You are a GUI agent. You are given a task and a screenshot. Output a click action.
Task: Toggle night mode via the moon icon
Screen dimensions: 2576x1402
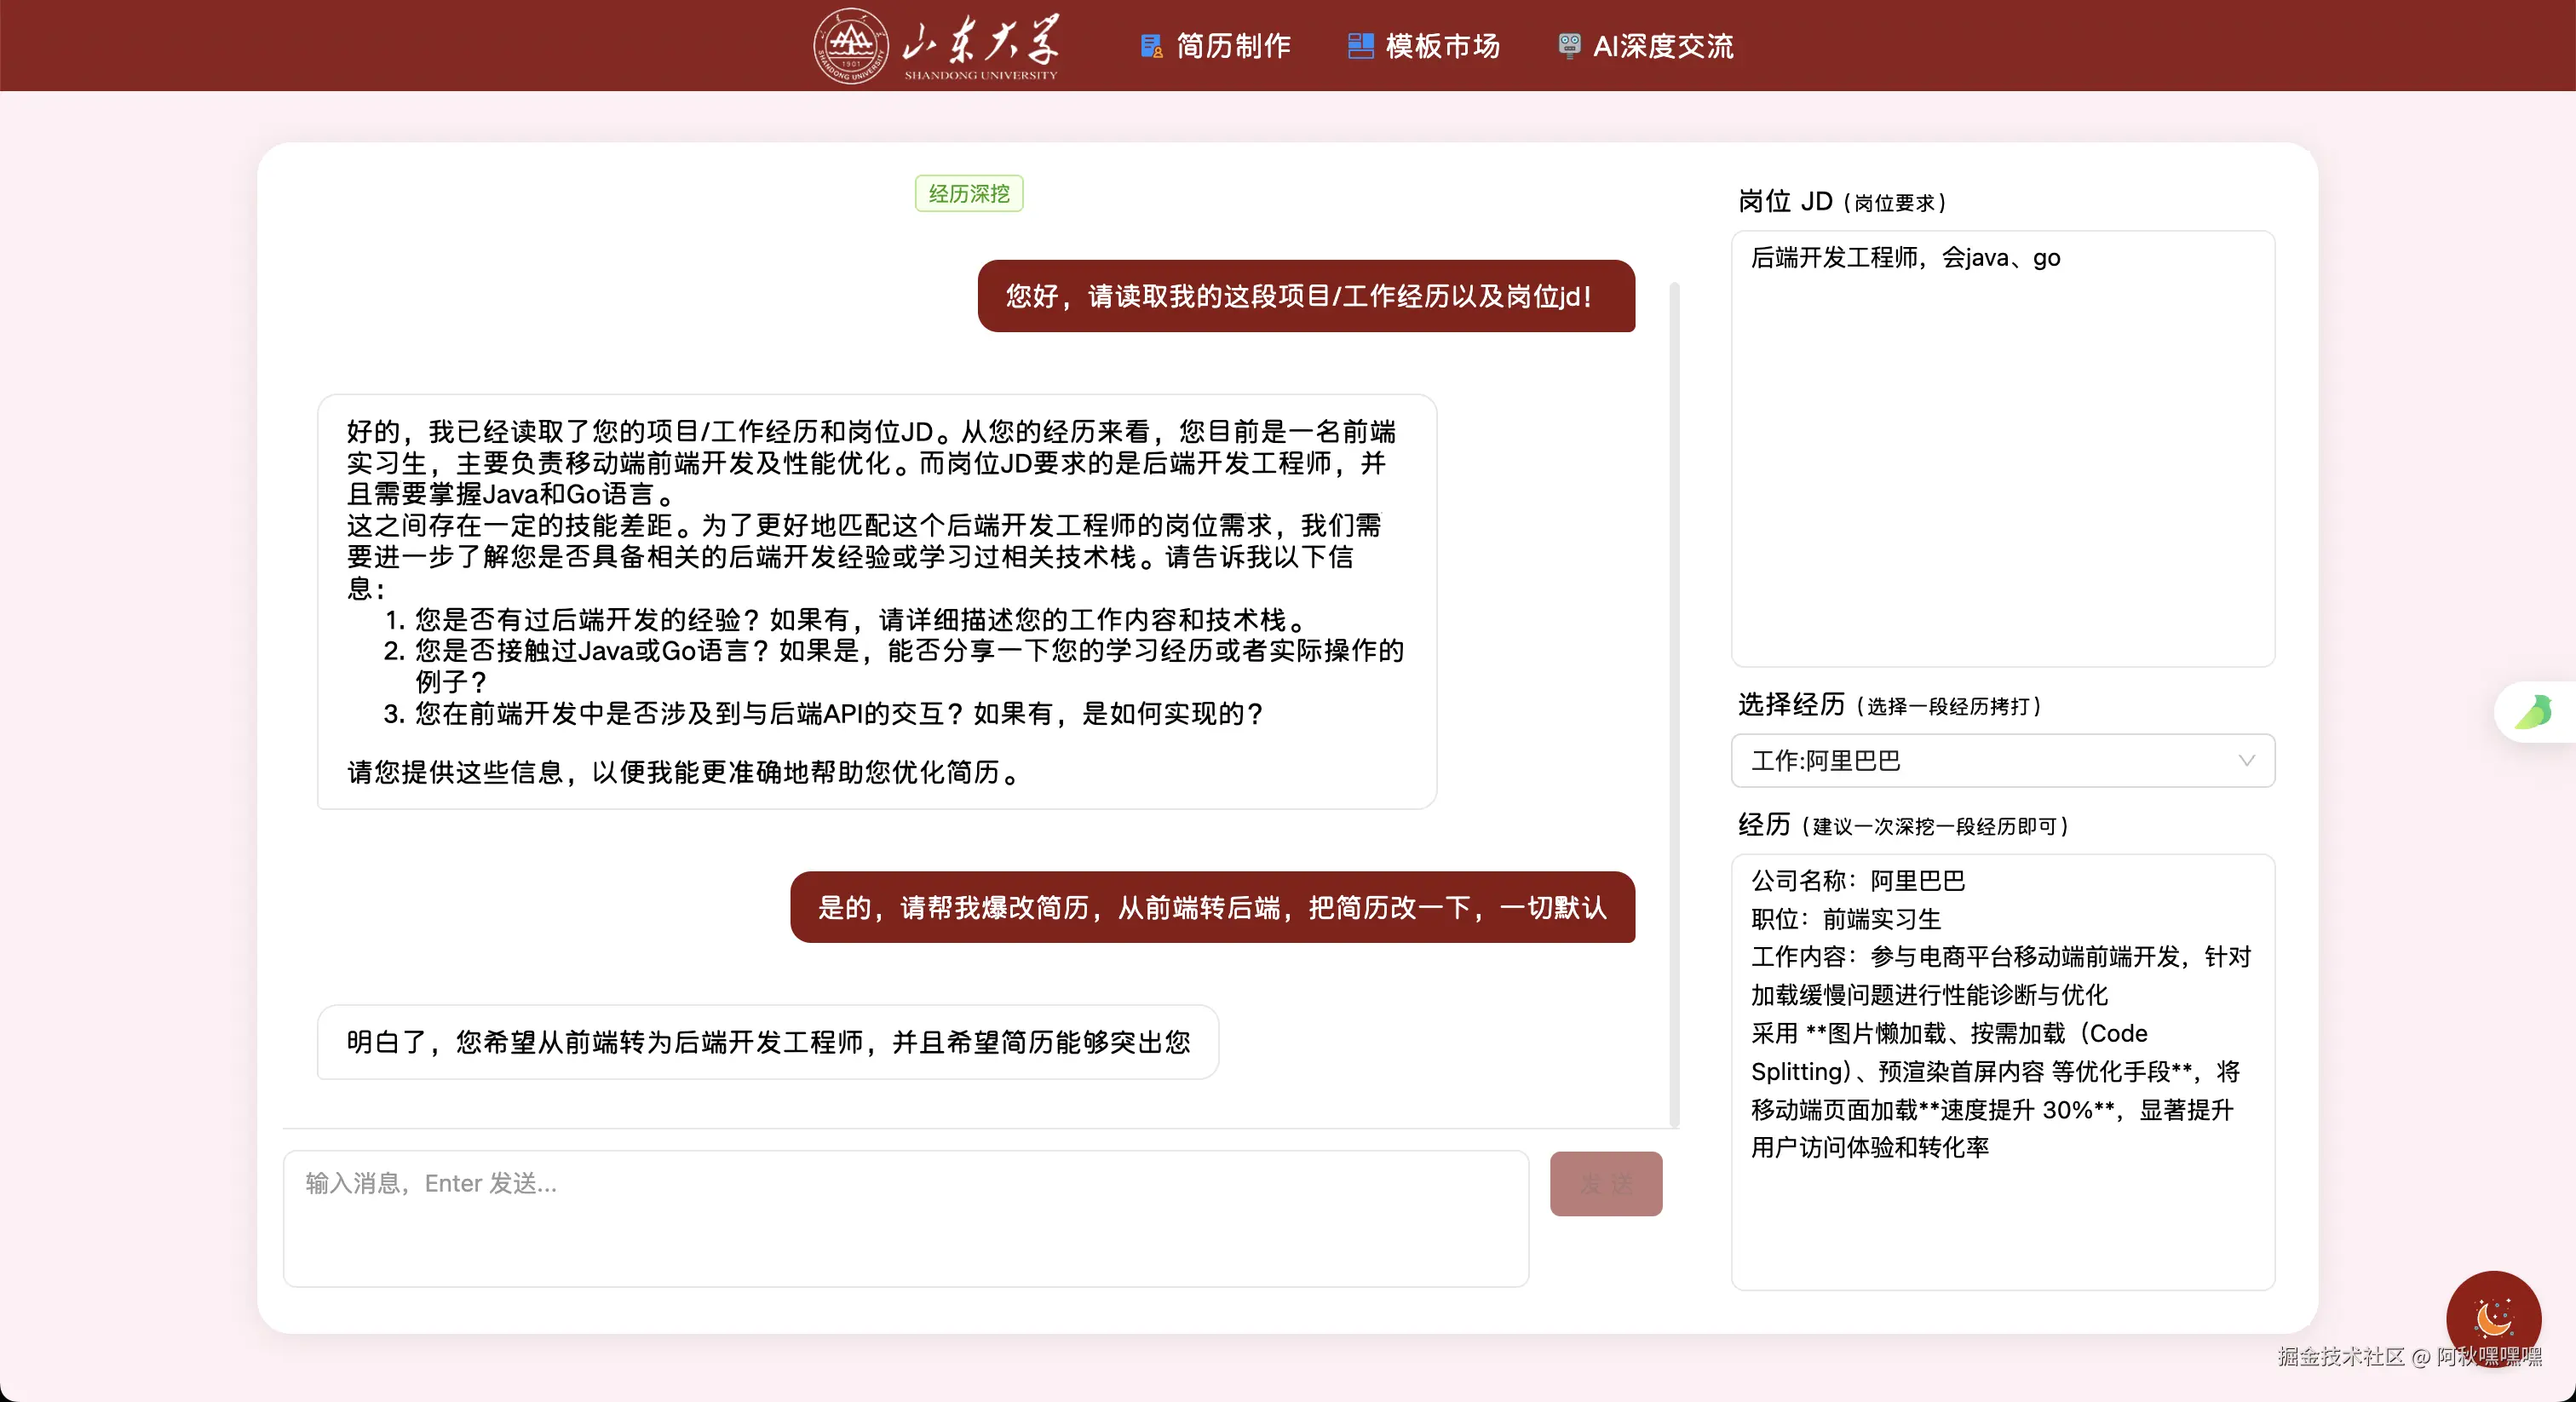[2494, 1319]
